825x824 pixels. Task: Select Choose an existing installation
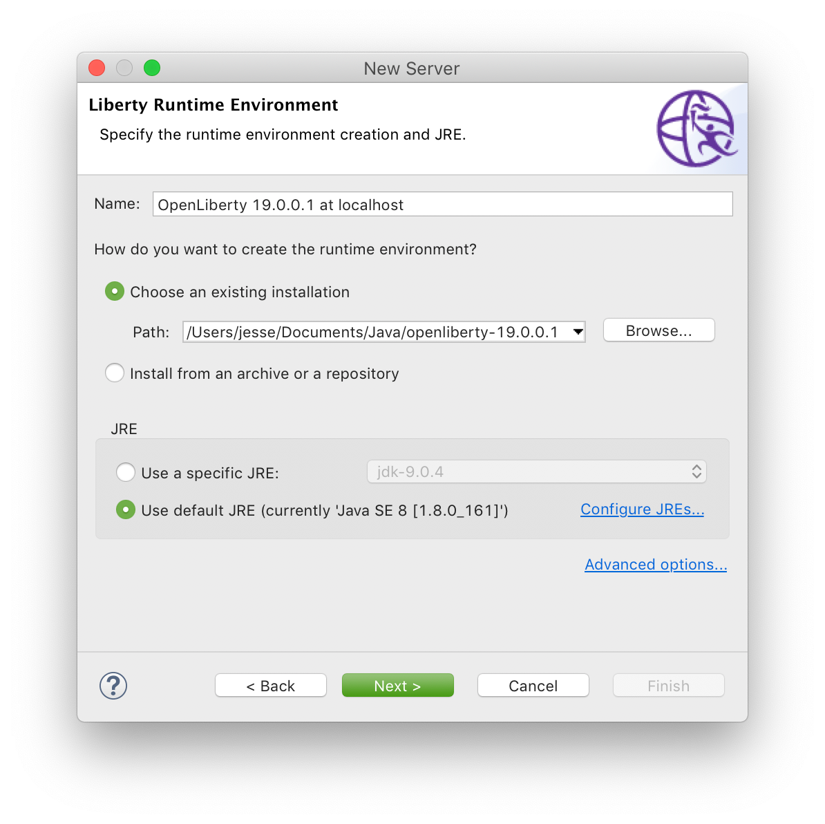coord(115,292)
